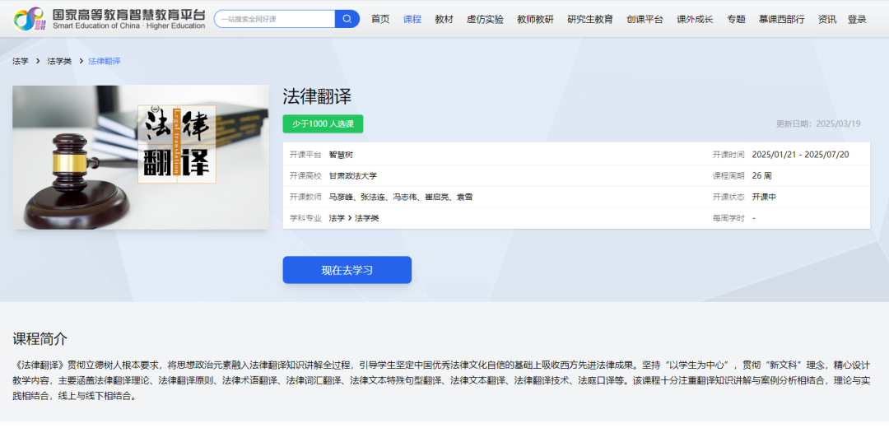Click the 开课中 status value
The height and width of the screenshot is (428, 889).
[x=764, y=198]
